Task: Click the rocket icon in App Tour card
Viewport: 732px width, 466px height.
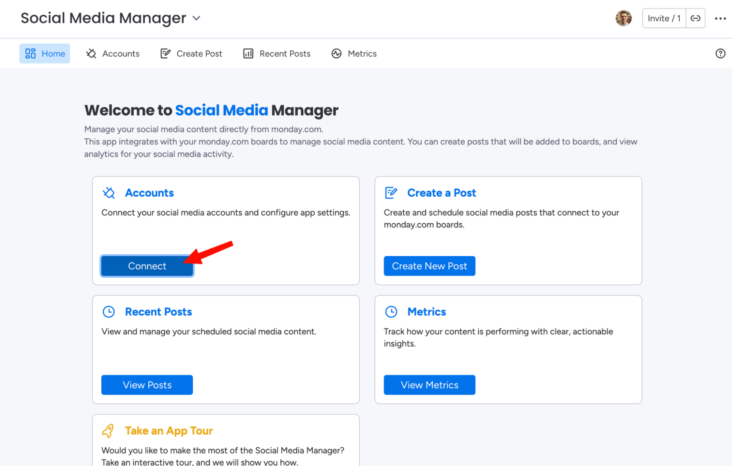Action: (108, 431)
